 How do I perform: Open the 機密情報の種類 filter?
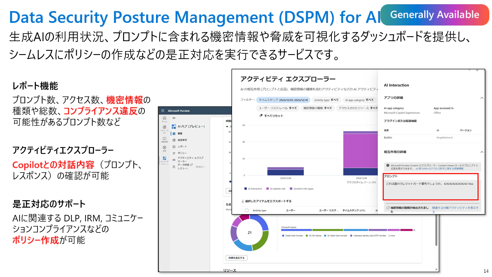[x=318, y=108]
